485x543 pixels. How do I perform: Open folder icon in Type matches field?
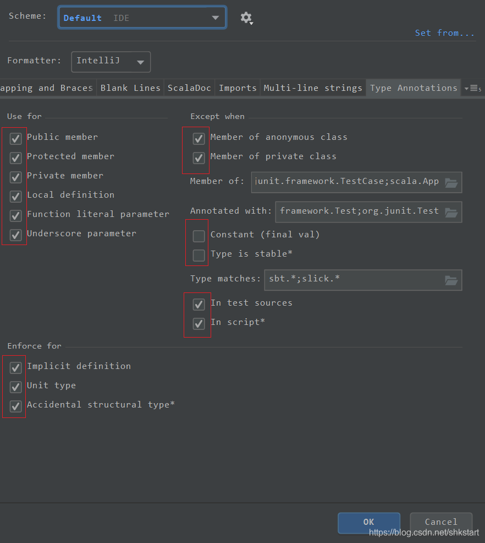451,280
